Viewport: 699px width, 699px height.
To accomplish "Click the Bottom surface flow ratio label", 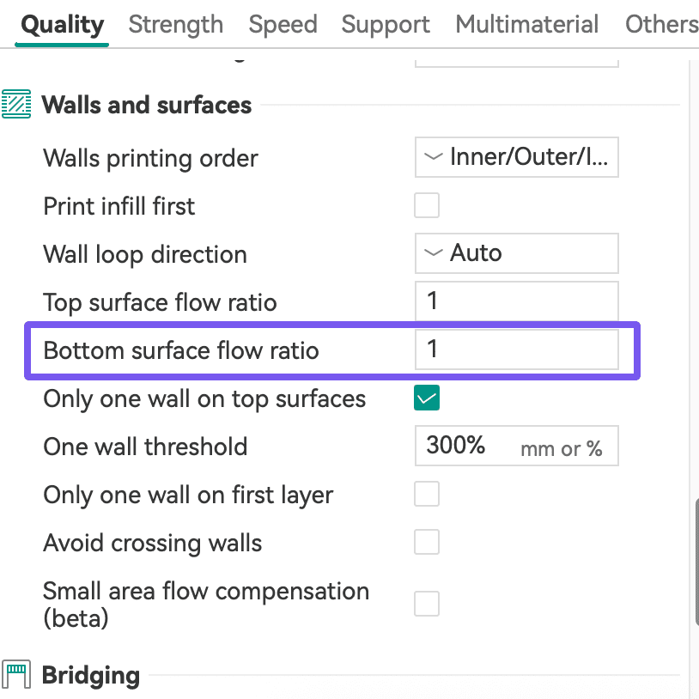I will click(x=181, y=350).
